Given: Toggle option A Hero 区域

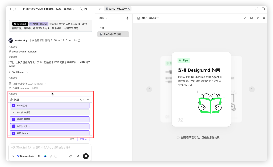Looking at the screenshot, I should [x=50, y=105].
